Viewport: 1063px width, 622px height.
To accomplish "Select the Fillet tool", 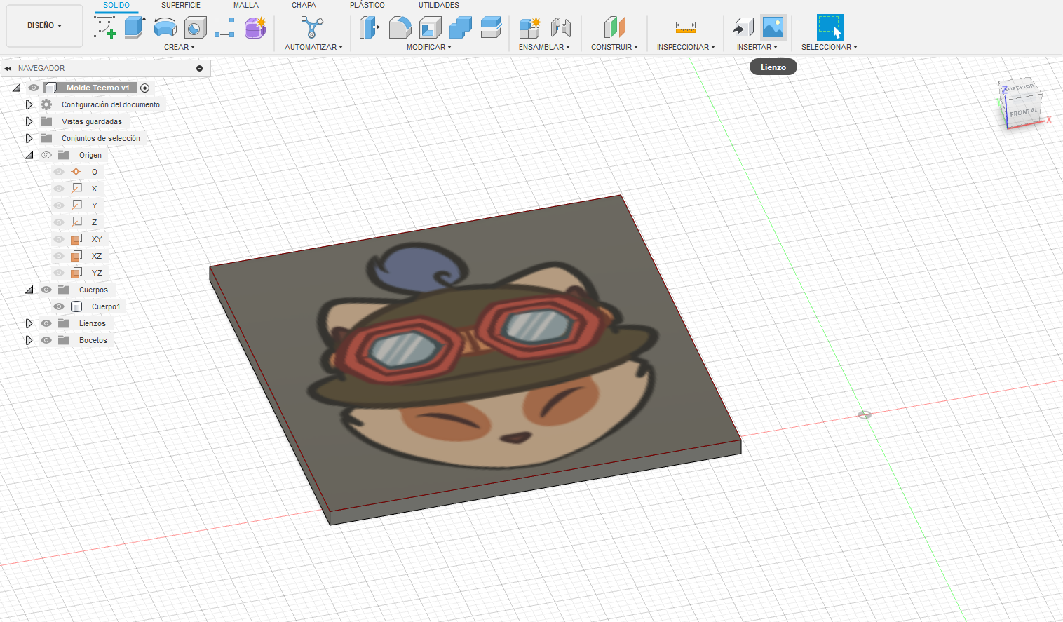I will [400, 27].
